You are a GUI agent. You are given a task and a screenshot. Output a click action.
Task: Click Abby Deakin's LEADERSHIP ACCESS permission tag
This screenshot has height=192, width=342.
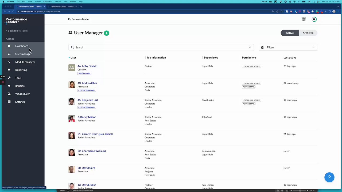tap(251, 66)
